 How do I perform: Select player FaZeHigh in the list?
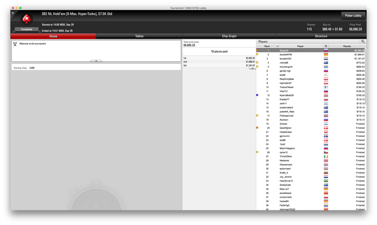point(285,205)
